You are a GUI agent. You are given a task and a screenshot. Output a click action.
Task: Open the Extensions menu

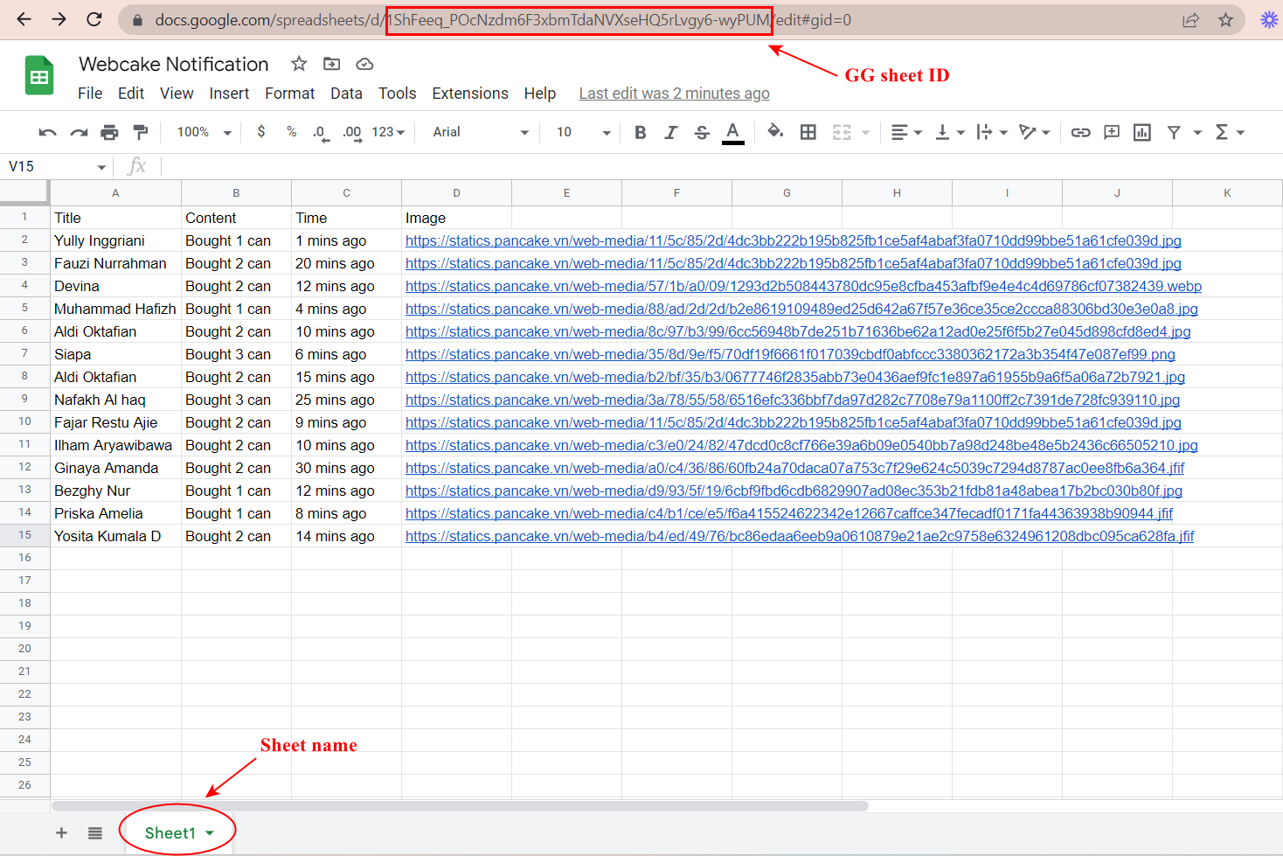point(469,94)
